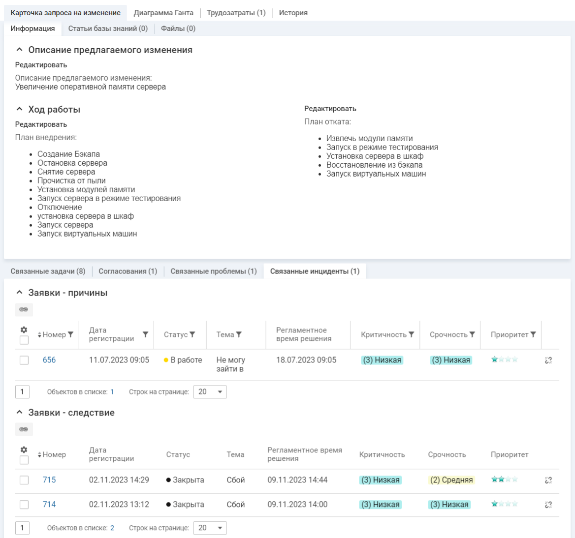Click link icon under Заявки - причины
The height and width of the screenshot is (538, 575).
click(24, 309)
